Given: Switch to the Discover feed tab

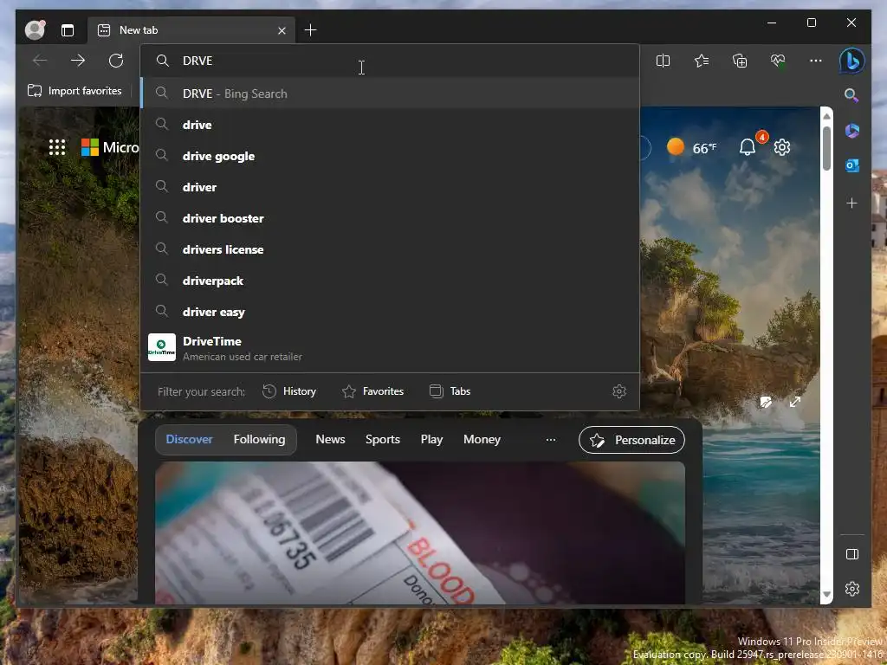Looking at the screenshot, I should pyautogui.click(x=189, y=439).
